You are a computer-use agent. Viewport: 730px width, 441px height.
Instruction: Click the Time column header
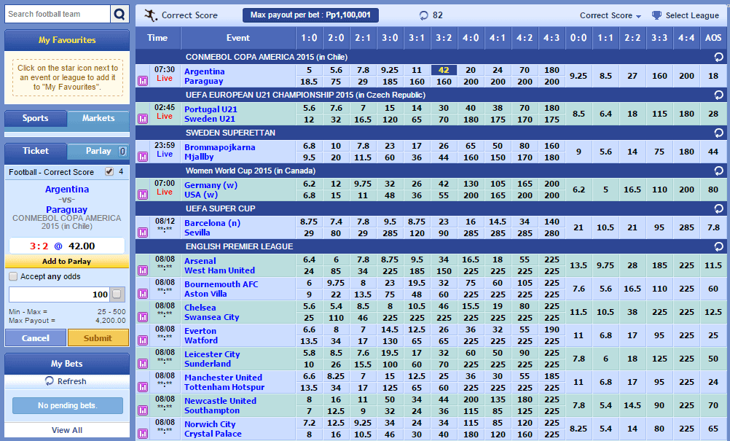(157, 38)
